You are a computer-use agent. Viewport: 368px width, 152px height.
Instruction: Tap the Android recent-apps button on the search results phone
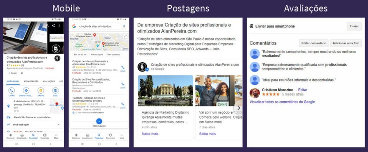pyautogui.click(x=82, y=144)
